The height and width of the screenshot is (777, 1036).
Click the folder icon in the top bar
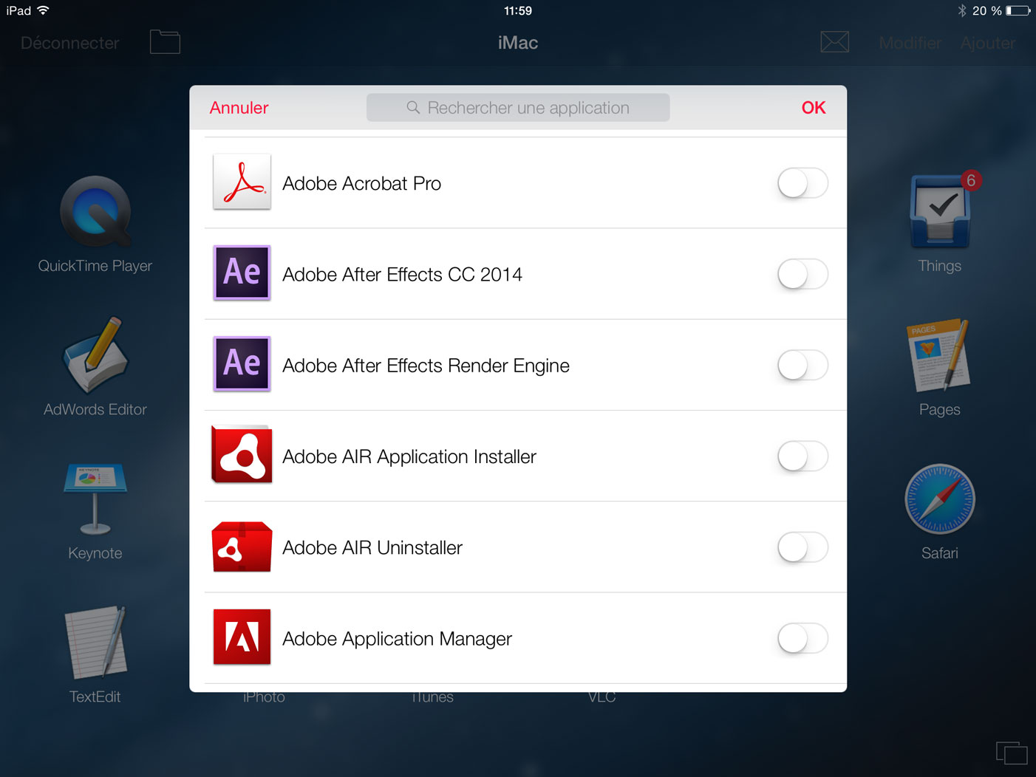pos(165,42)
